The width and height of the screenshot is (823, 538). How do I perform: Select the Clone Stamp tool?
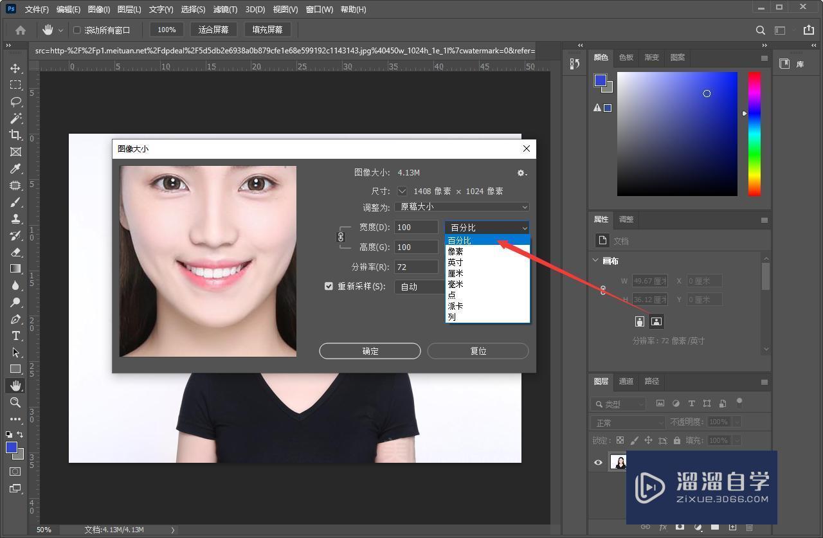[15, 219]
